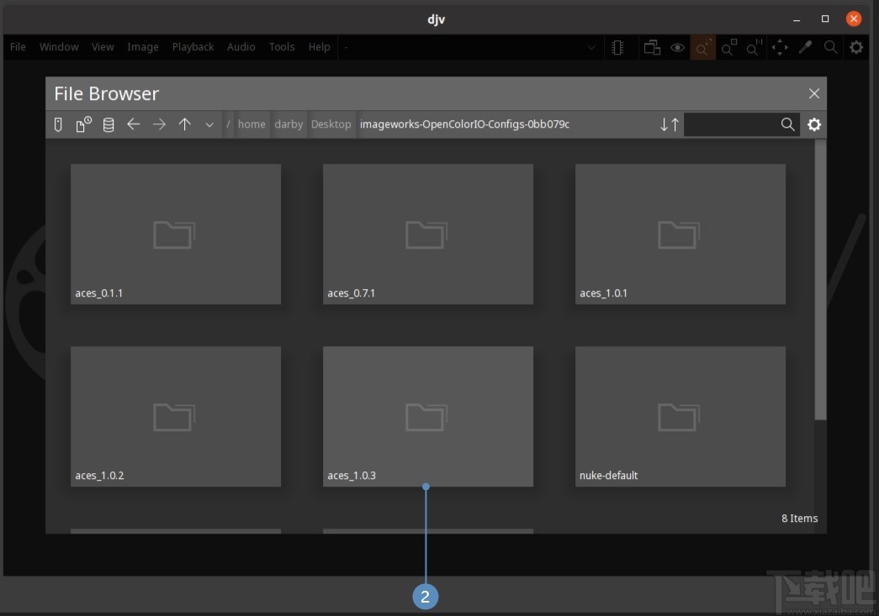Toggle reverse sort order arrows

670,124
